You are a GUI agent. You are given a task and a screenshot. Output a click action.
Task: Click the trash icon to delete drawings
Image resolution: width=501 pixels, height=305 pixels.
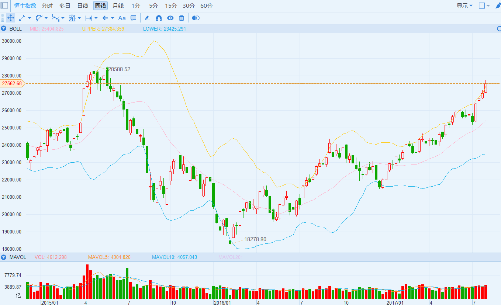coord(182,18)
